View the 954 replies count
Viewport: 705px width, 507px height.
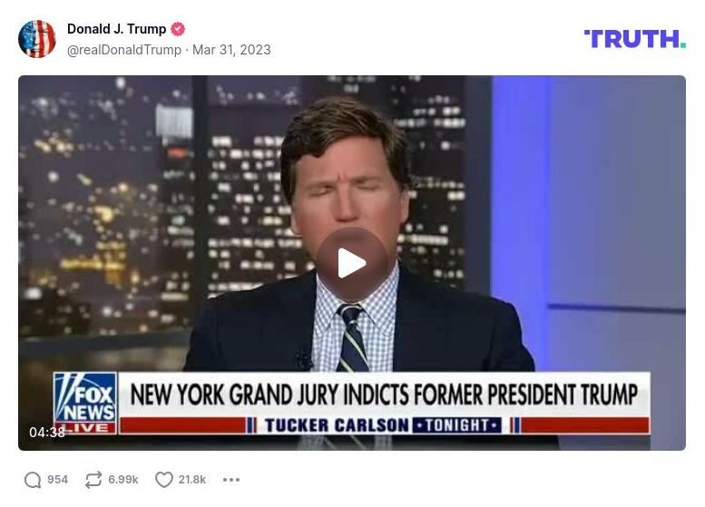point(57,480)
